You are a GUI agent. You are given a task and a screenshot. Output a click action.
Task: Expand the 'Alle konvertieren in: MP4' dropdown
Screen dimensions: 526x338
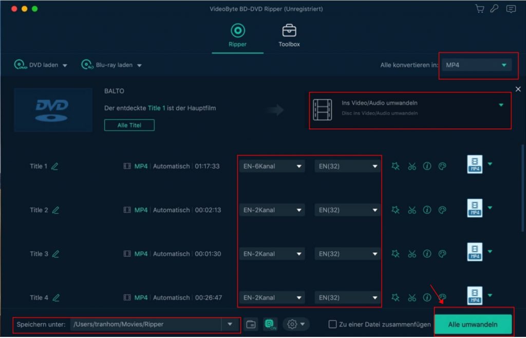coord(478,65)
